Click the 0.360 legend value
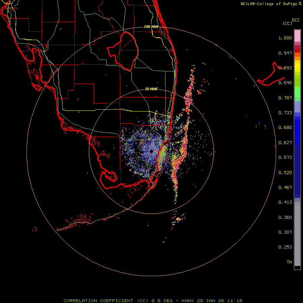This screenshot has height=303, width=303. (x=285, y=217)
